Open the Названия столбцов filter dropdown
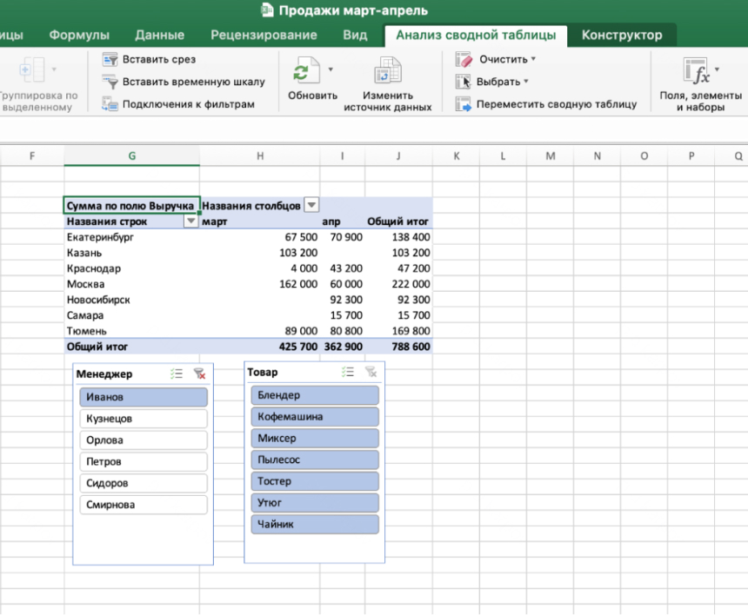Viewport: 748px width, 615px height. pyautogui.click(x=311, y=205)
